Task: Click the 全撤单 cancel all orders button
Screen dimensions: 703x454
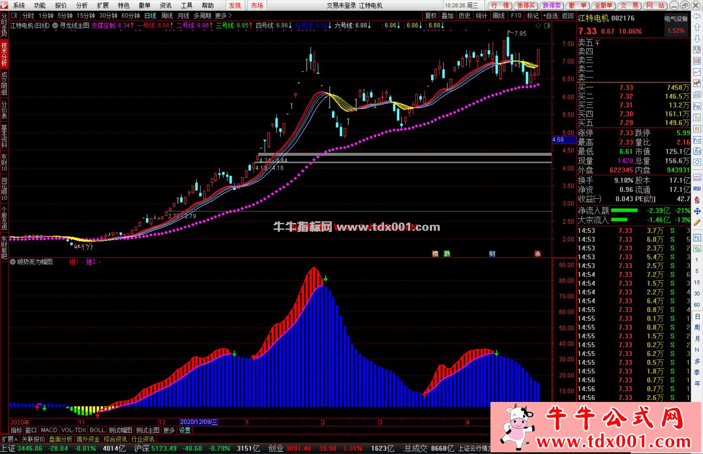Action: [x=603, y=5]
